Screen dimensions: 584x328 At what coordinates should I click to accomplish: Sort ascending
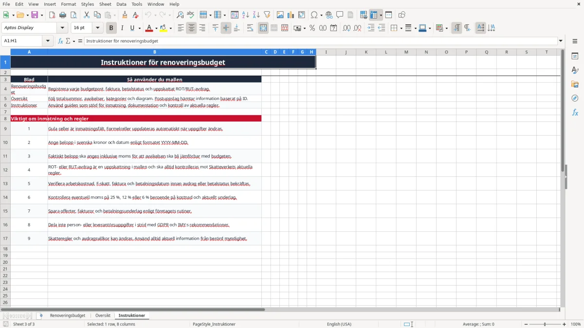pyautogui.click(x=246, y=15)
